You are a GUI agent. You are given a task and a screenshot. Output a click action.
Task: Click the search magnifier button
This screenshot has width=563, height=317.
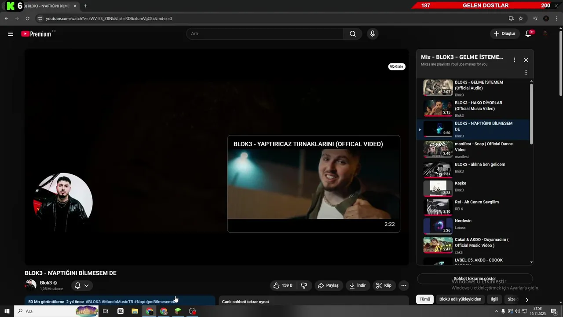[353, 34]
